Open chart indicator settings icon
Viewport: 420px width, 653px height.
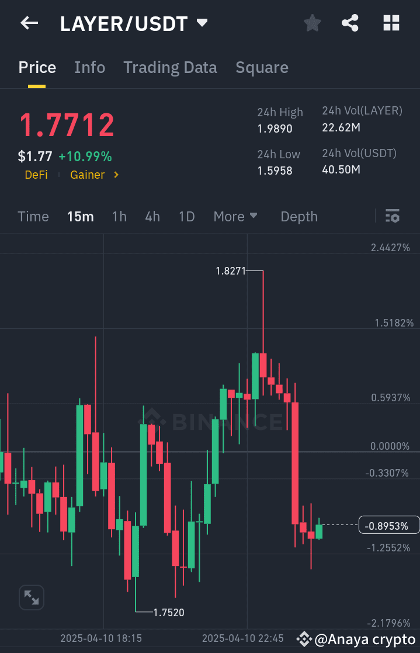point(392,216)
